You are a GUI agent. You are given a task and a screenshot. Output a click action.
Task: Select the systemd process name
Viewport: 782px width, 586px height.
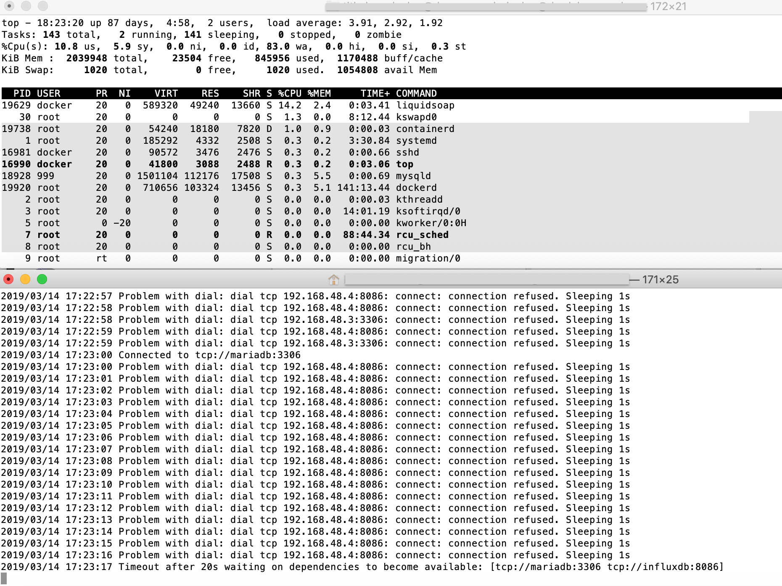[x=416, y=140]
